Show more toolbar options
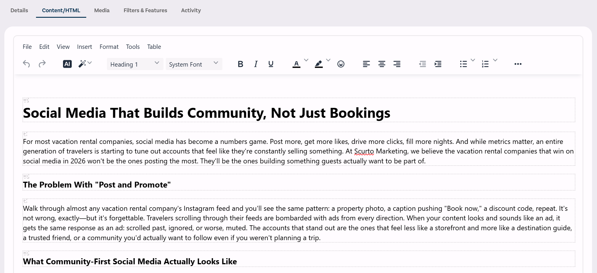The height and width of the screenshot is (273, 597). click(x=518, y=64)
